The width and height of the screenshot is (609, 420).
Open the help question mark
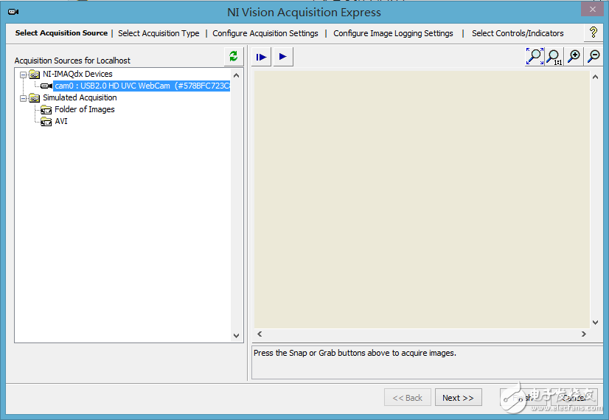(x=593, y=32)
